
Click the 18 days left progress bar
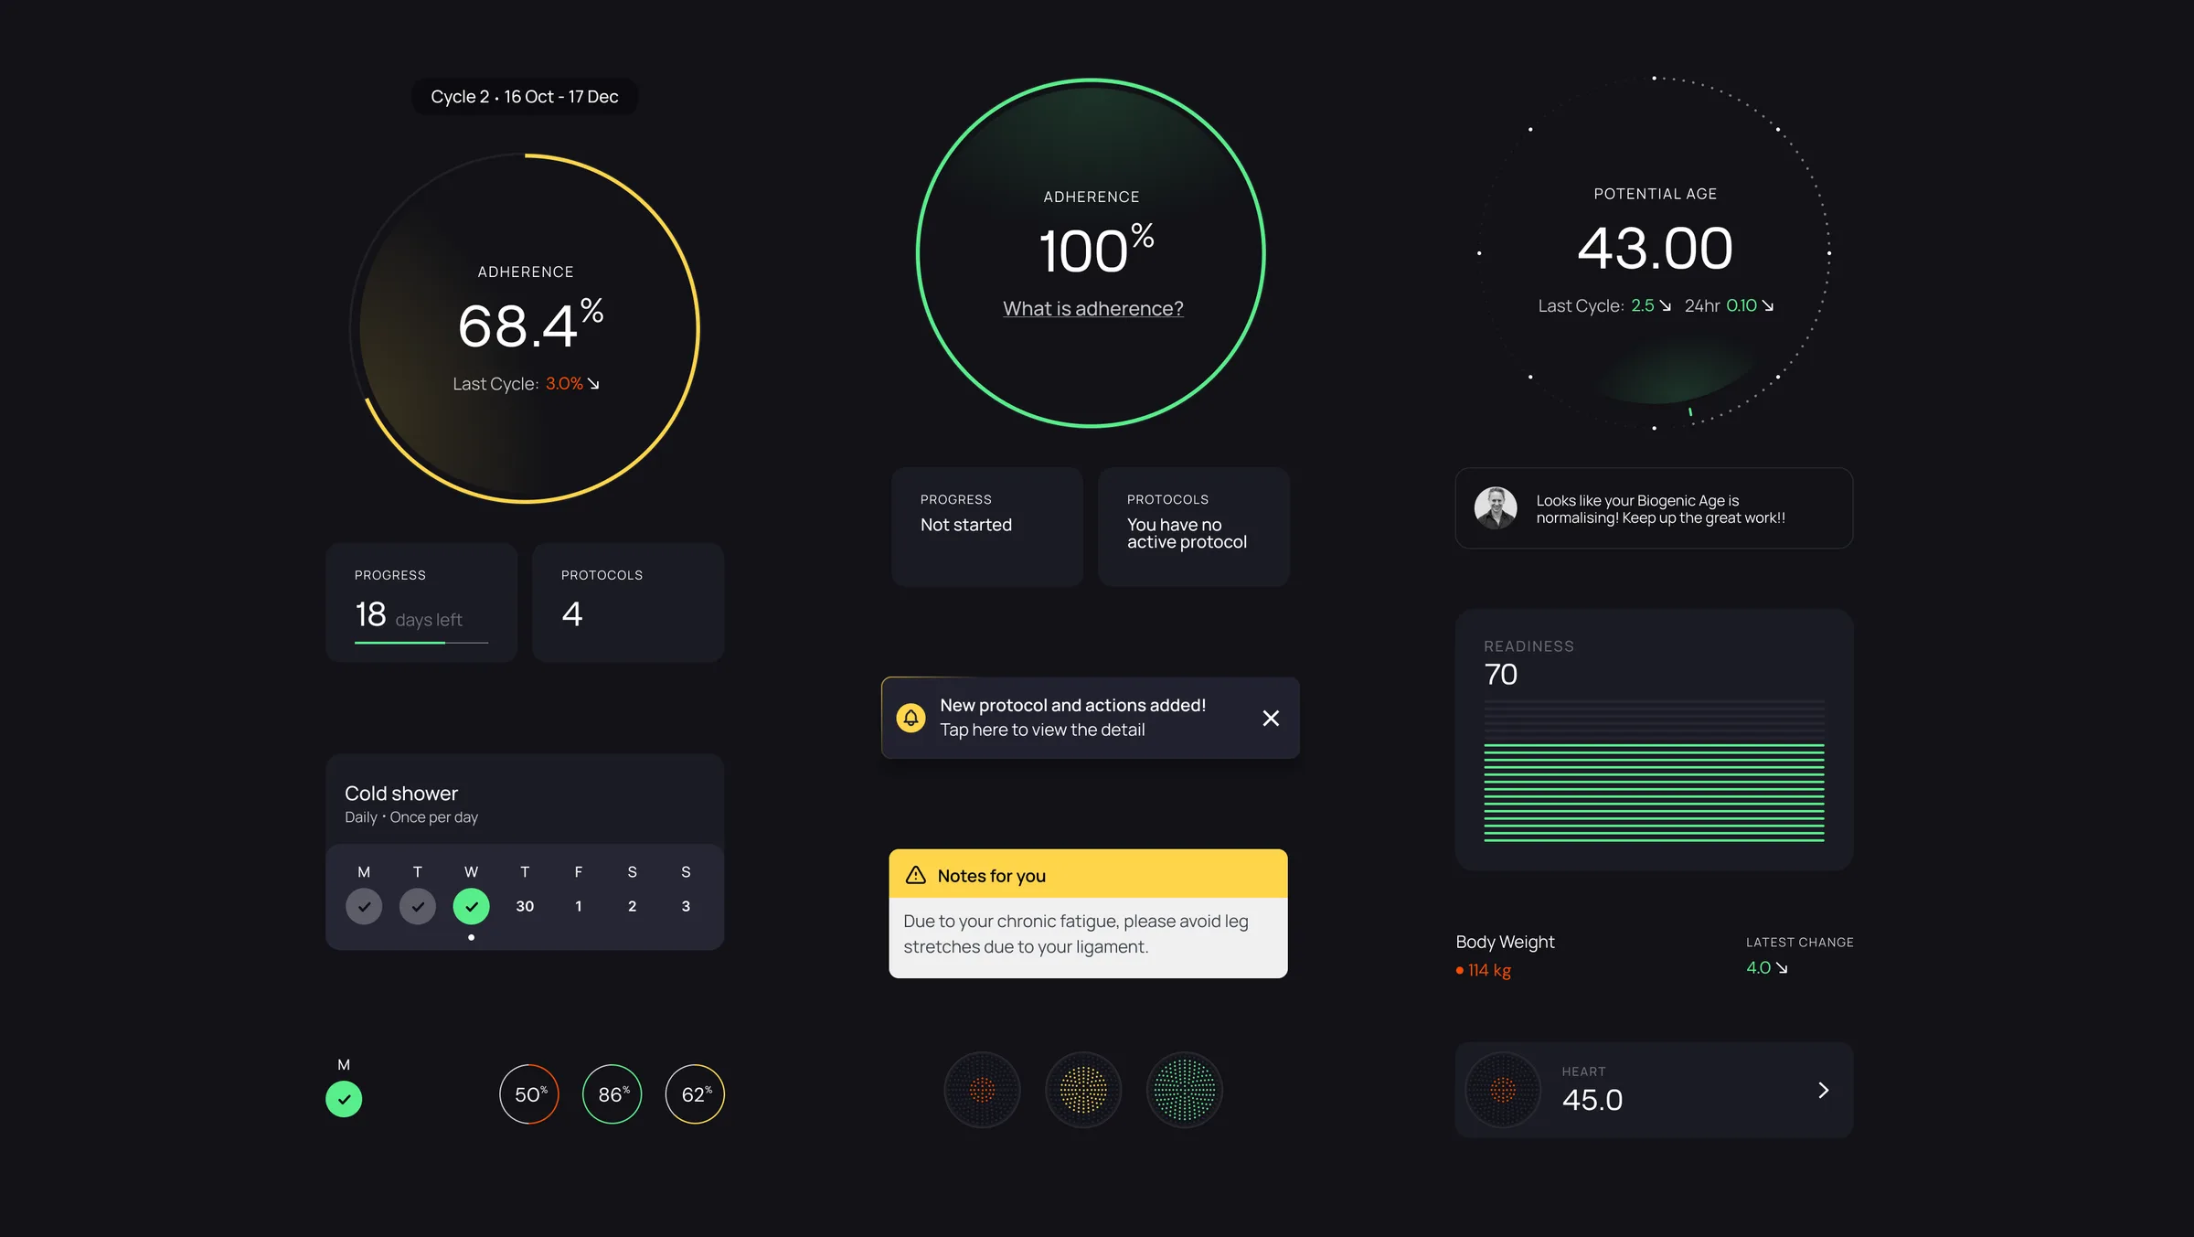(421, 643)
